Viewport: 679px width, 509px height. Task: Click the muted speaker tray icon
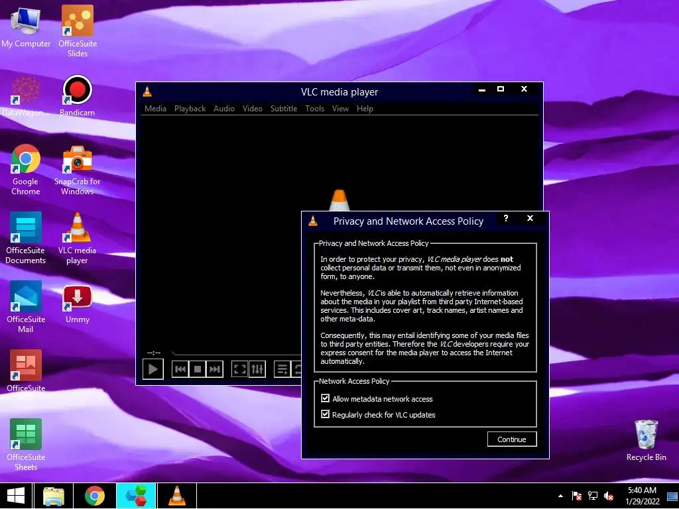tap(609, 496)
